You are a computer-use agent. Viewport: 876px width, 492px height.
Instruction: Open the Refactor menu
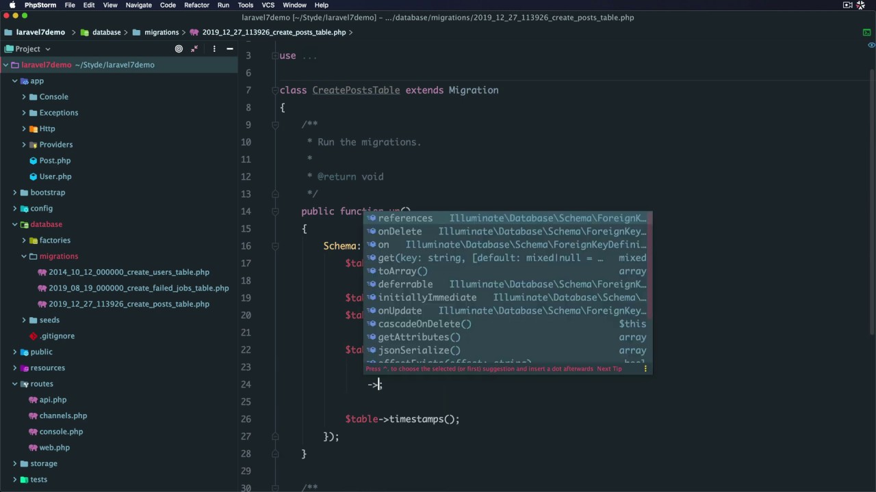pos(196,5)
